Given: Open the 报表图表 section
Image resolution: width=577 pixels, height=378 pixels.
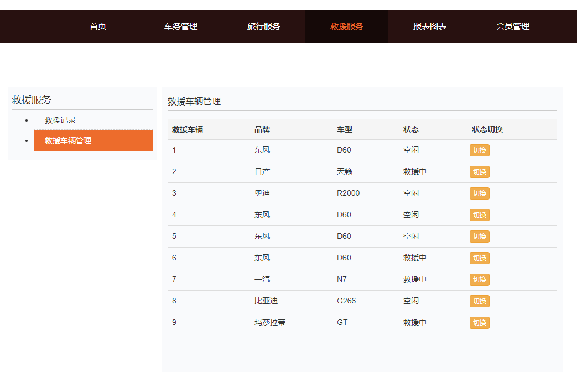Looking at the screenshot, I should click(429, 26).
